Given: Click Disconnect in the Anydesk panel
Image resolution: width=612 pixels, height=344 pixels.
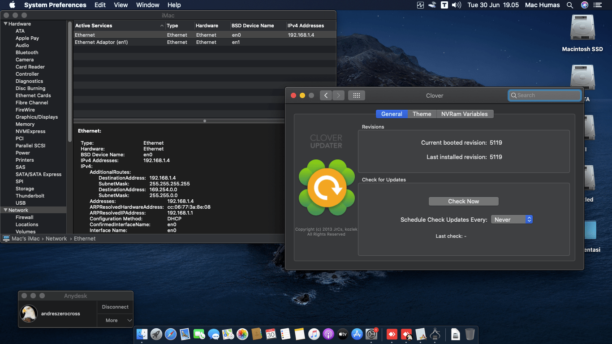Looking at the screenshot, I should click(x=115, y=307).
